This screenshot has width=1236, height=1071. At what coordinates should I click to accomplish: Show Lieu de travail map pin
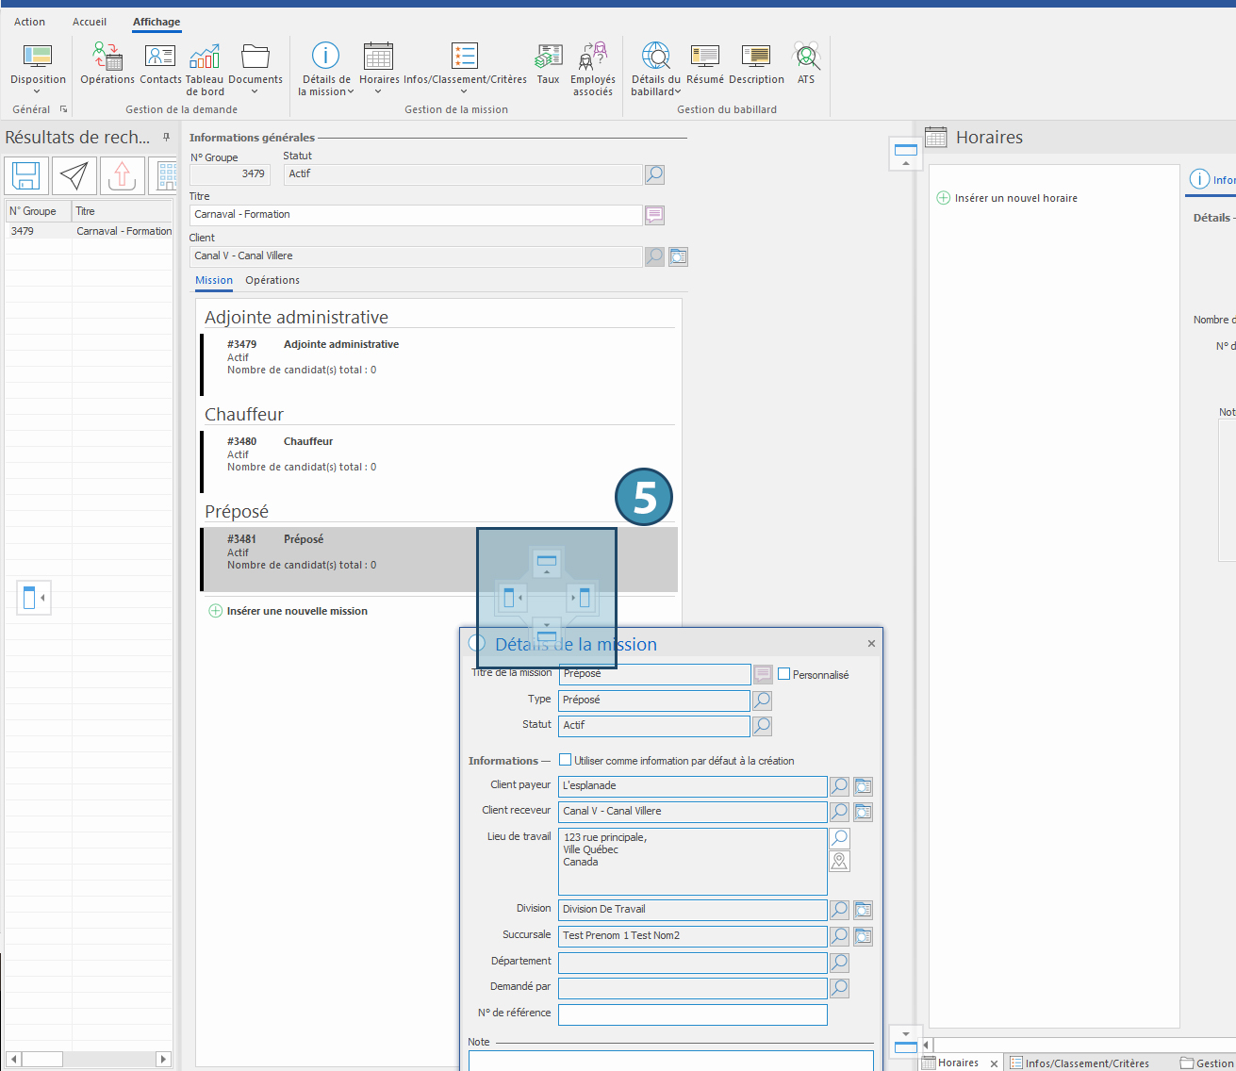click(839, 862)
